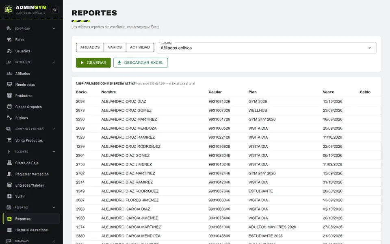Click the Reportes bar chart icon
The width and height of the screenshot is (390, 244).
click(x=9, y=219)
